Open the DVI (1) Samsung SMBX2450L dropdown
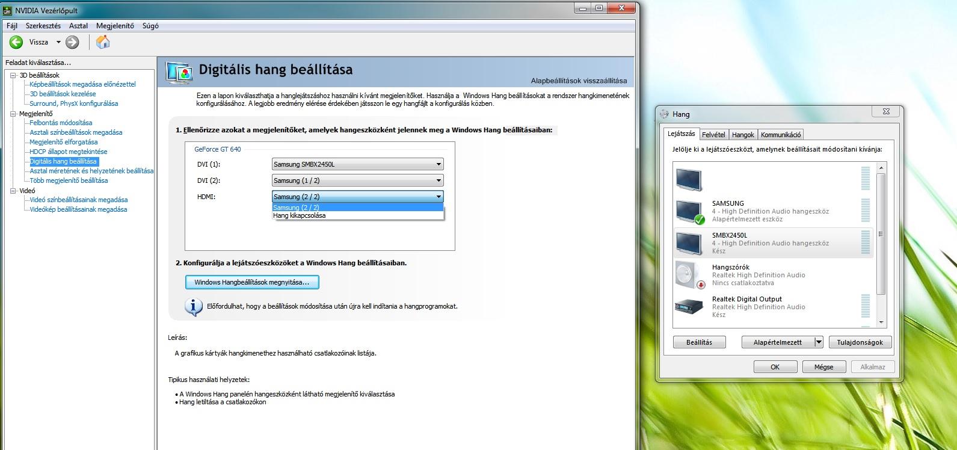The image size is (957, 450). pyautogui.click(x=357, y=164)
